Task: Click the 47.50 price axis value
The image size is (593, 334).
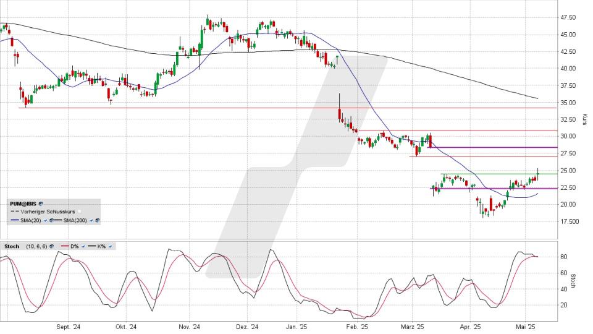Action: [x=568, y=17]
